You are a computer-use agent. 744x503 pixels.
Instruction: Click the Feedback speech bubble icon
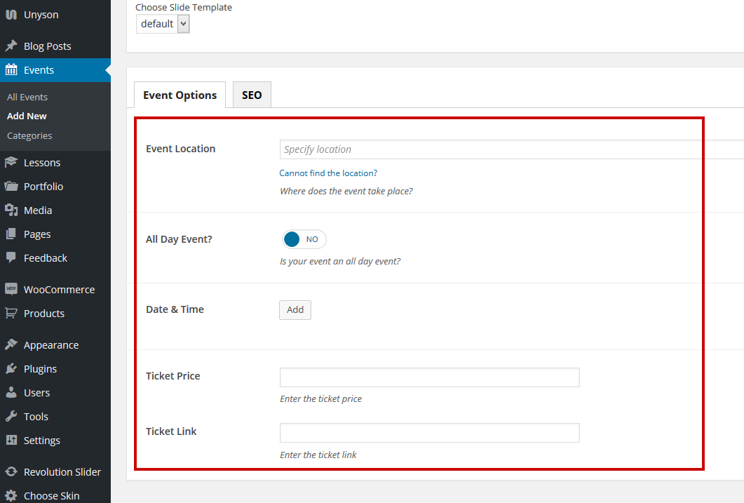[11, 257]
